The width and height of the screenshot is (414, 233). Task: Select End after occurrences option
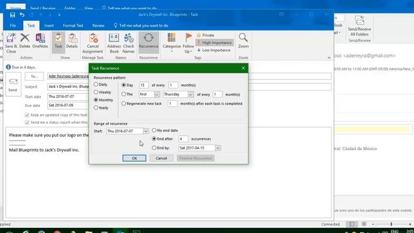(154, 139)
